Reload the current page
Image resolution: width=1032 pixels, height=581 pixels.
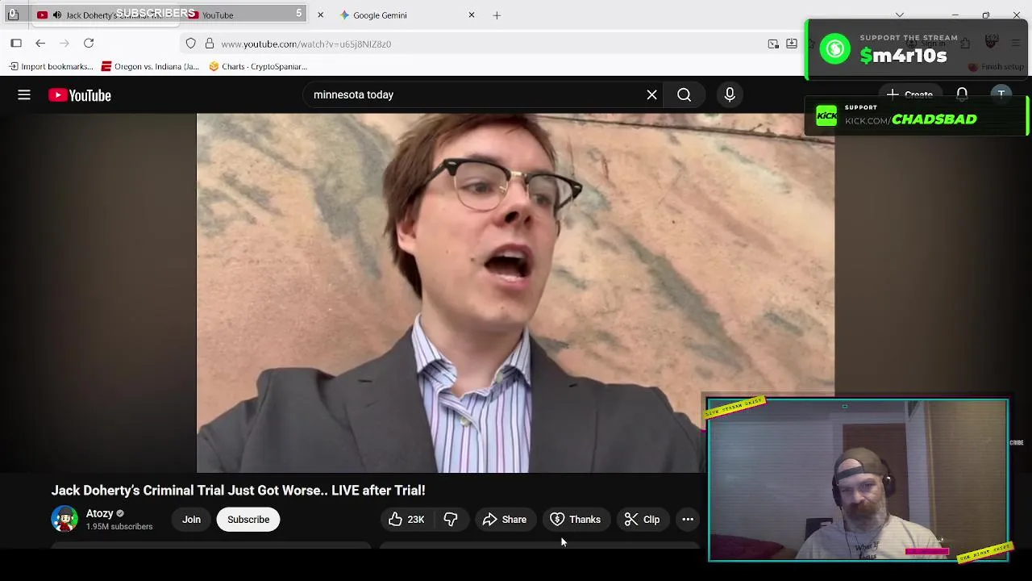89,44
